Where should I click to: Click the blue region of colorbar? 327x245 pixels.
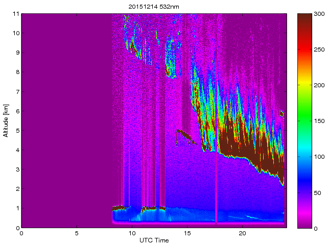[305, 179]
